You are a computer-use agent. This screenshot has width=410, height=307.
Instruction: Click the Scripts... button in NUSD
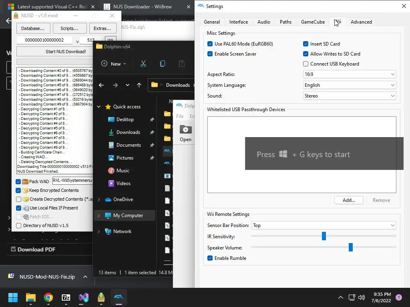click(x=69, y=28)
